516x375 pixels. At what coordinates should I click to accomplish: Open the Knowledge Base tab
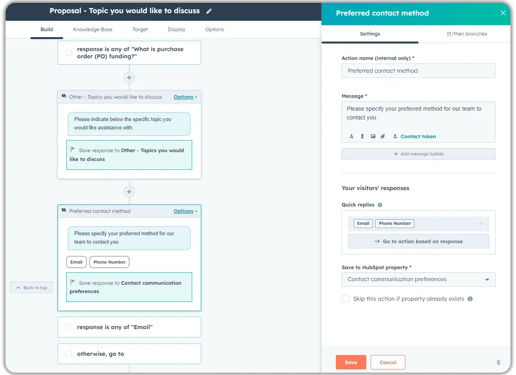click(93, 29)
